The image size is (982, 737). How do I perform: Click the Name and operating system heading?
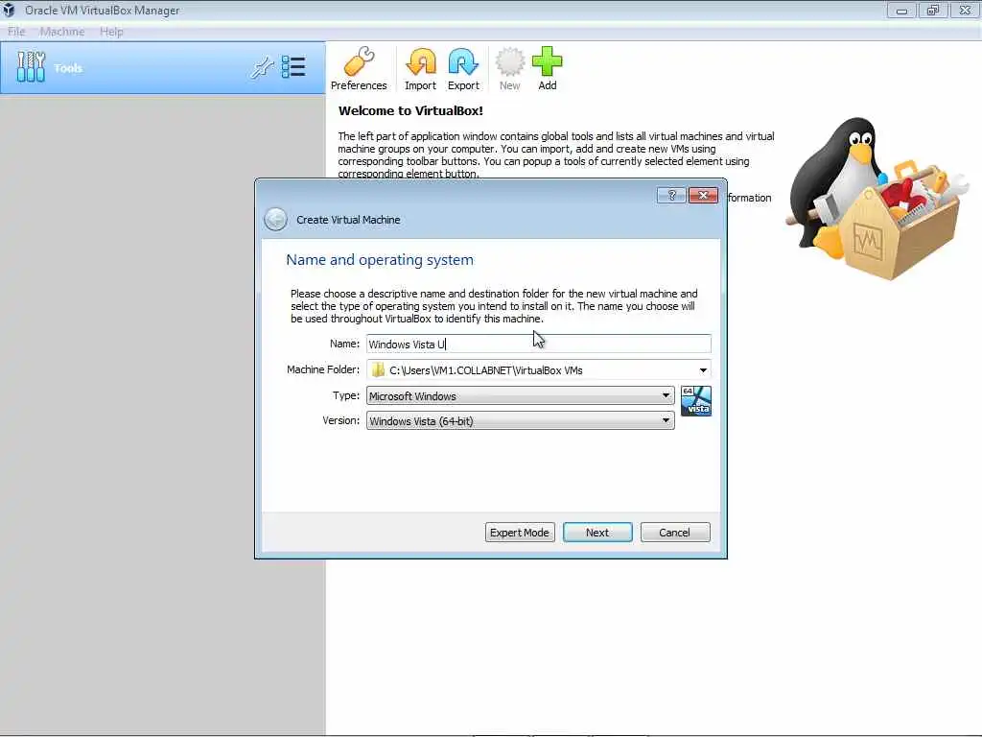[380, 259]
